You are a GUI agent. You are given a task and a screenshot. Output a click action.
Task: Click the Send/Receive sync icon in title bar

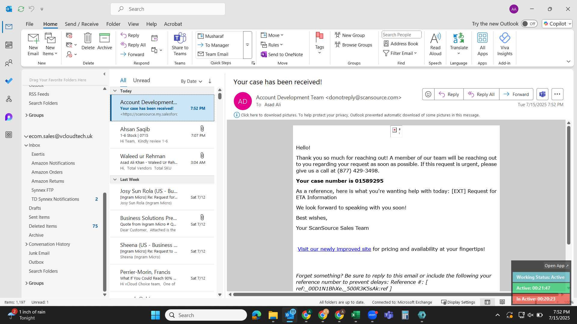21,9
